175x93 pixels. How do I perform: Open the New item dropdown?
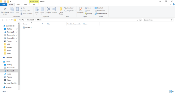coord(69,8)
